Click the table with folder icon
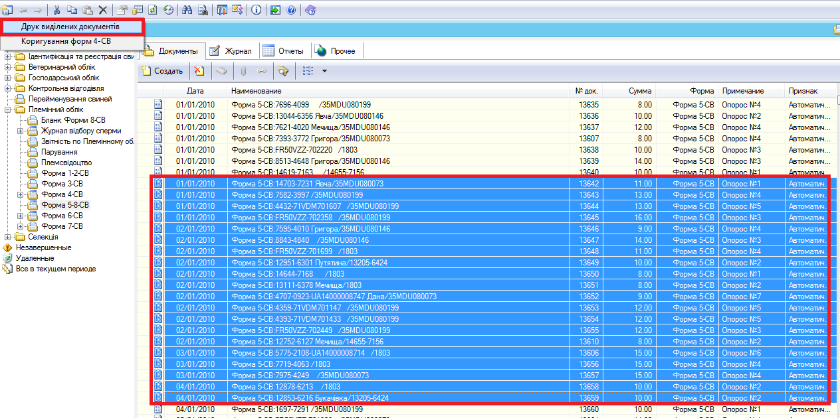The height and width of the screenshot is (418, 840). pyautogui.click(x=138, y=10)
